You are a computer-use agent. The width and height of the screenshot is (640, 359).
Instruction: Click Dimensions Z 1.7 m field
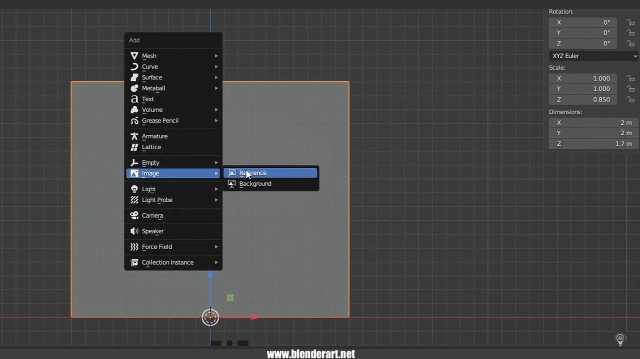(592, 144)
